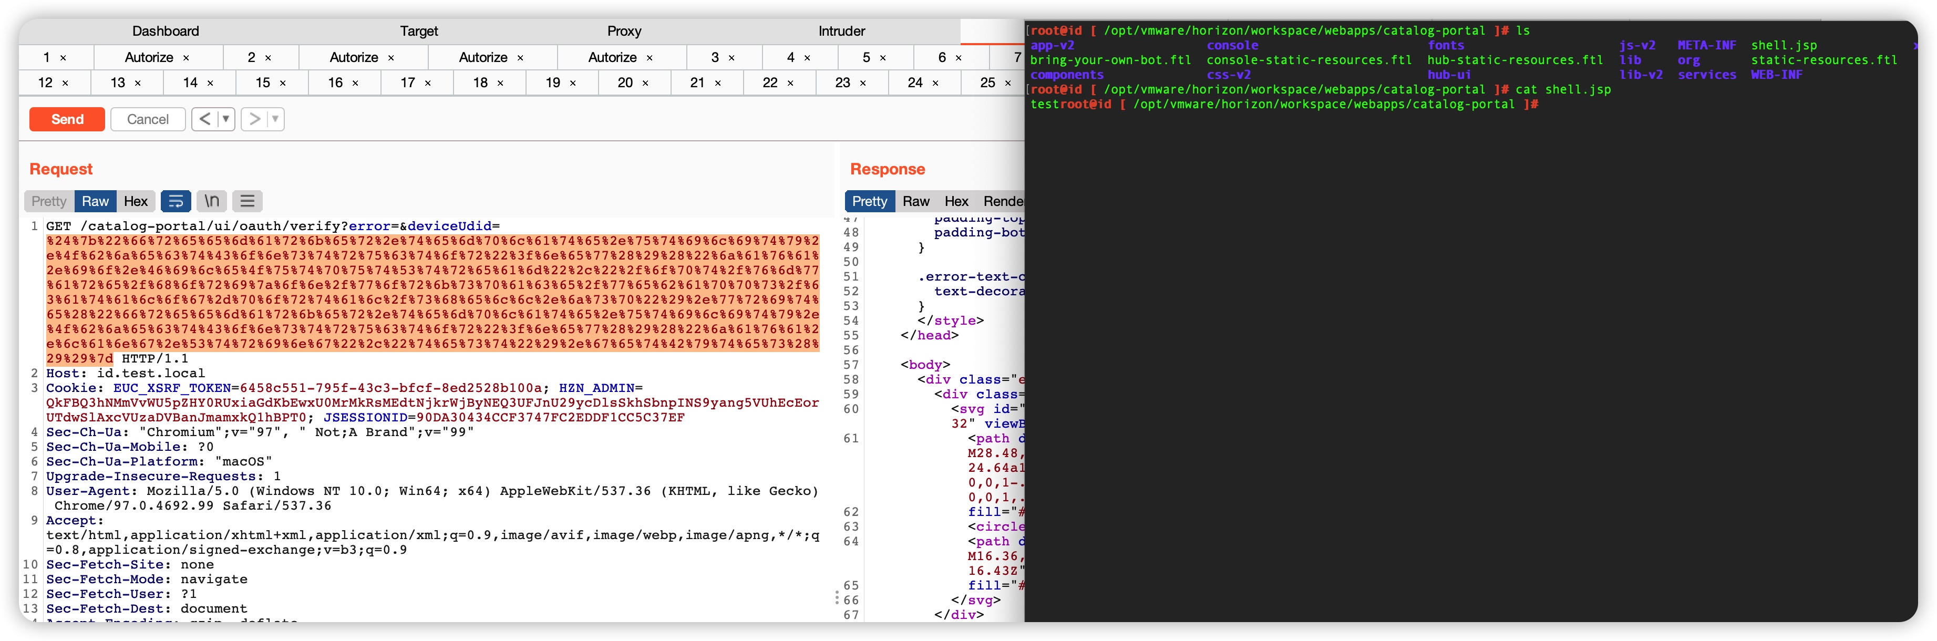Image resolution: width=1937 pixels, height=641 pixels.
Task: Expand the forward history dropdown arrow
Action: coord(274,119)
